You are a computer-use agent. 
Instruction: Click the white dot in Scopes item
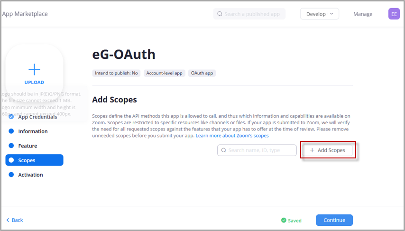tap(11, 160)
